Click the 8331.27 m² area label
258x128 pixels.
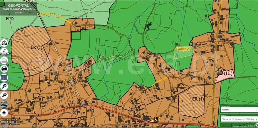183,49
